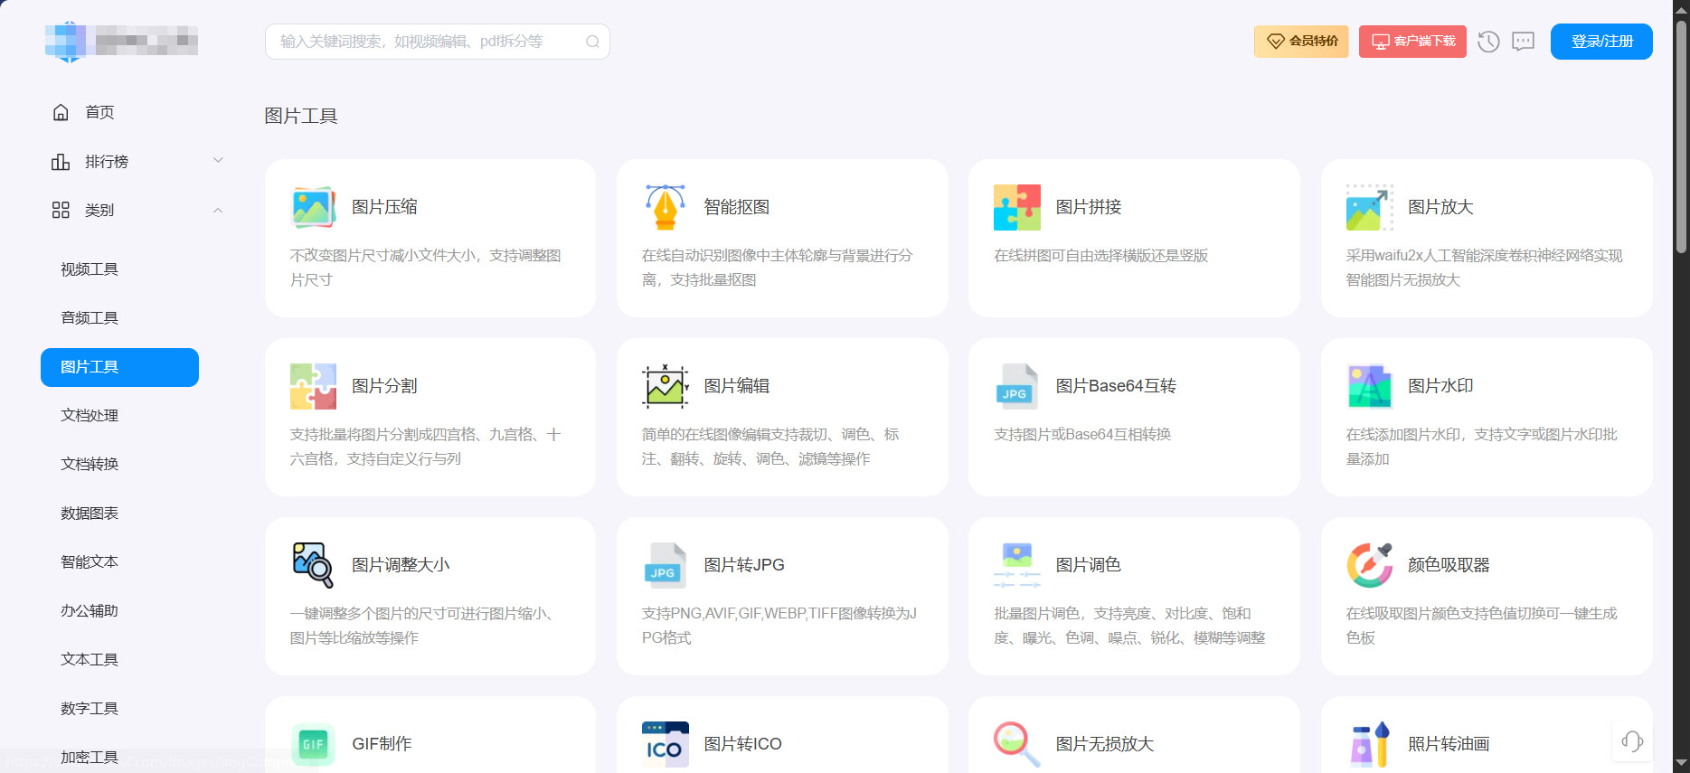Open 文本工具 category
Screen dimensions: 1690x773
point(90,660)
